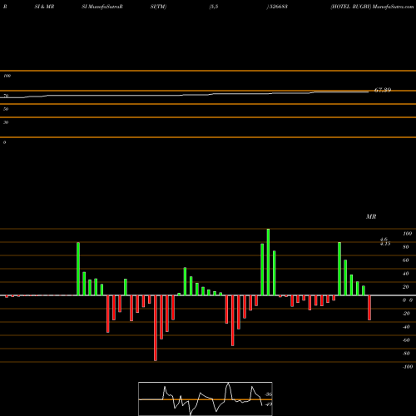Screen dimensions: 416x416
Task: Click the SI(TM) header text
Action: pos(158,7)
